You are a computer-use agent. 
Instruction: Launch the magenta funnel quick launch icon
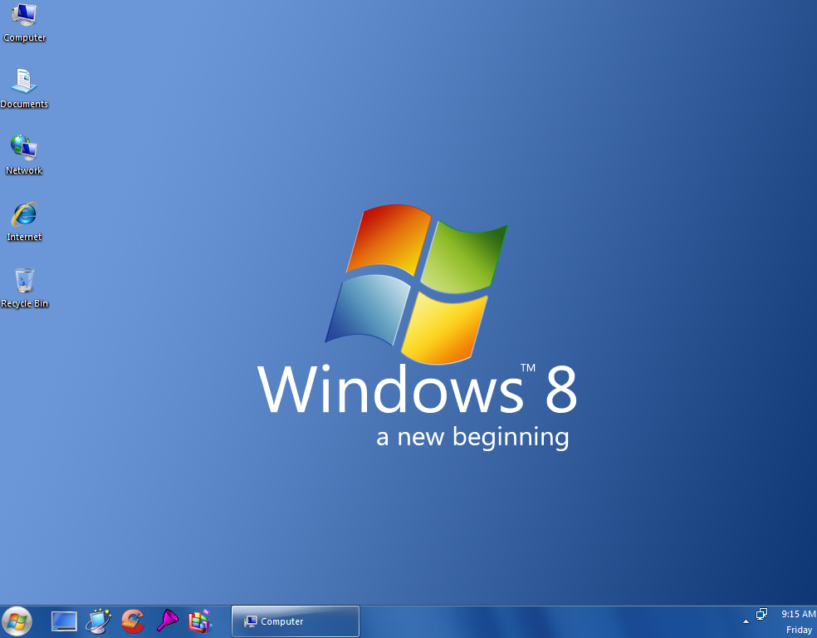point(167,621)
